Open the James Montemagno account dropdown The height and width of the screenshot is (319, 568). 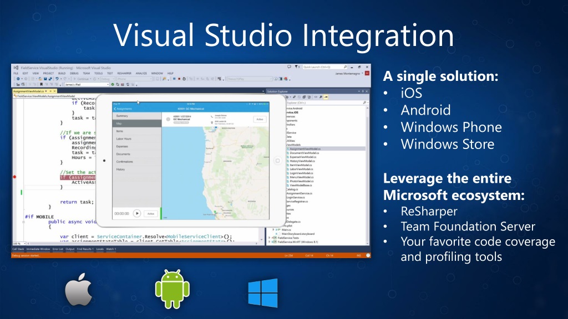(x=349, y=74)
